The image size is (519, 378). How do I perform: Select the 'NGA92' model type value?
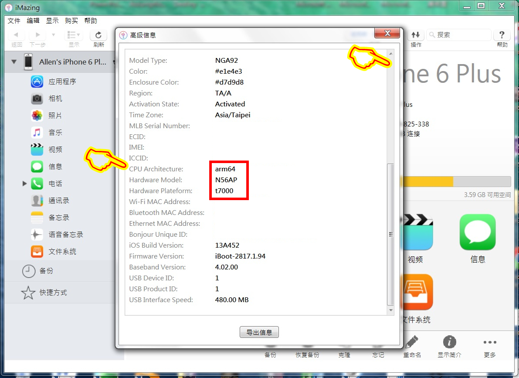pos(227,60)
